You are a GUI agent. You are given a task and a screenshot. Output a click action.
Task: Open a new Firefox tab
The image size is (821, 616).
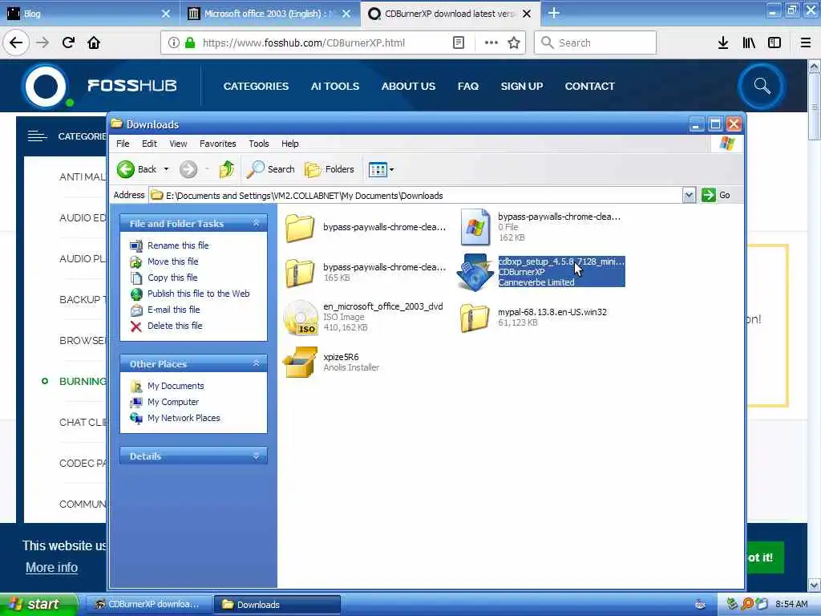point(553,14)
